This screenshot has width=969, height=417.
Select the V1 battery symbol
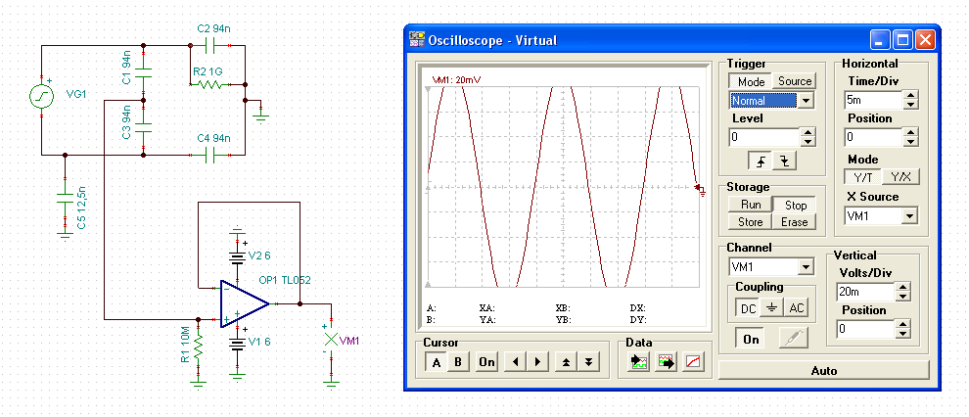(237, 345)
